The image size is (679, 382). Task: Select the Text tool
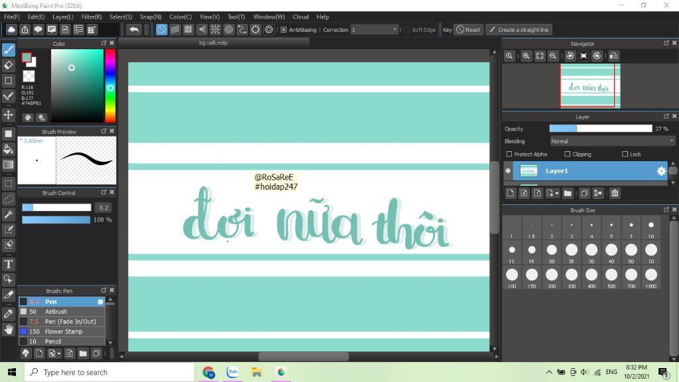click(9, 264)
